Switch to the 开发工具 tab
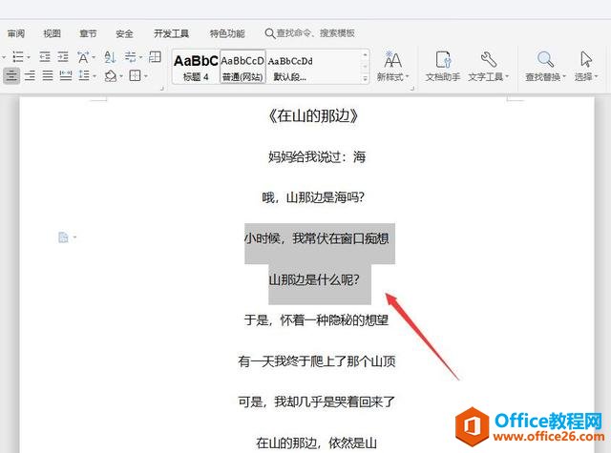Viewport: 611px width, 453px height. (x=171, y=34)
